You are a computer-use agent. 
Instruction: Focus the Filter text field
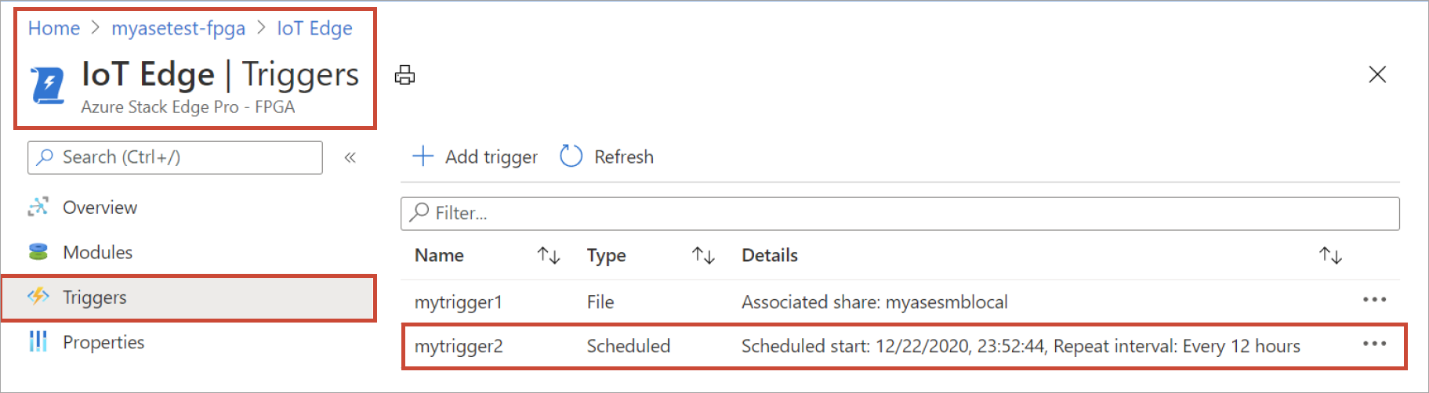[900, 213]
